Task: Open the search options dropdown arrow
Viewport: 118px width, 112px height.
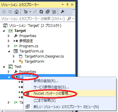Action: 73,19
